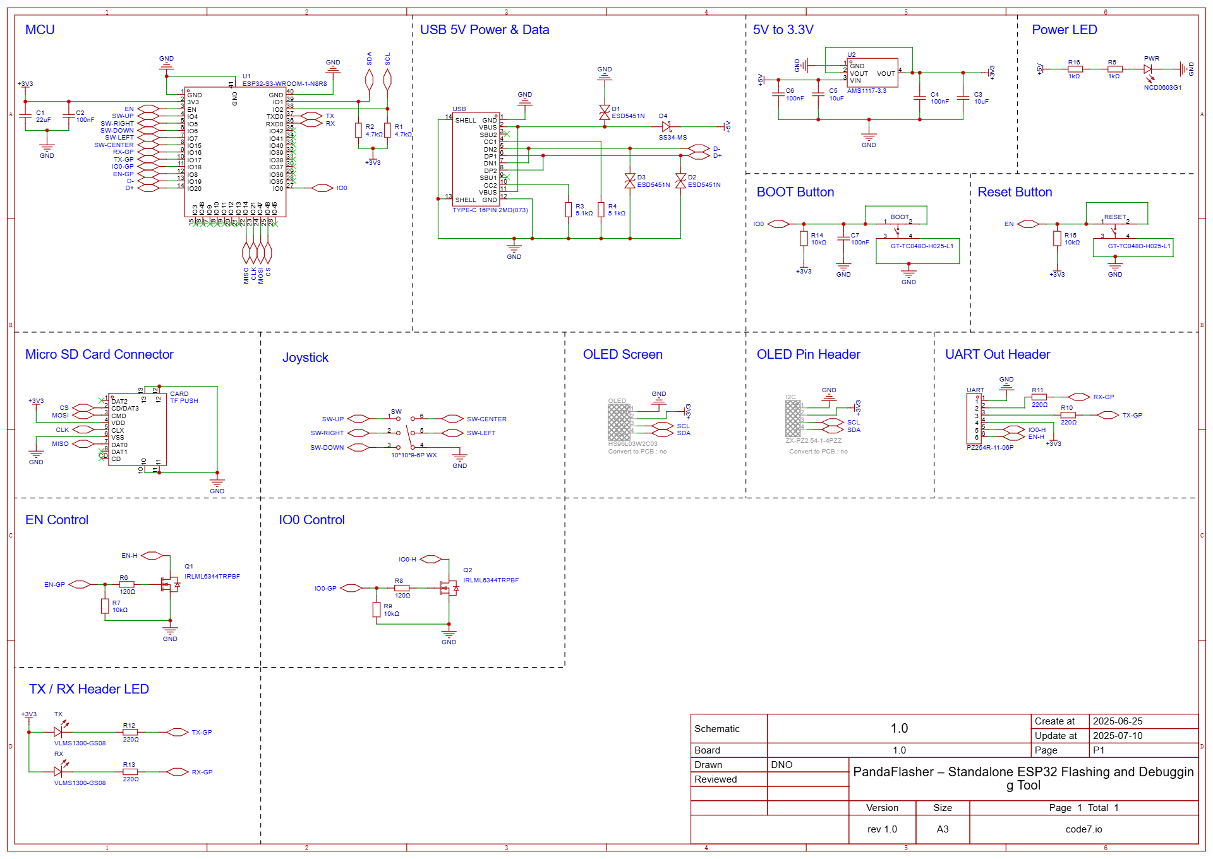Click the 'rev 1.0' version cell

[x=882, y=829]
